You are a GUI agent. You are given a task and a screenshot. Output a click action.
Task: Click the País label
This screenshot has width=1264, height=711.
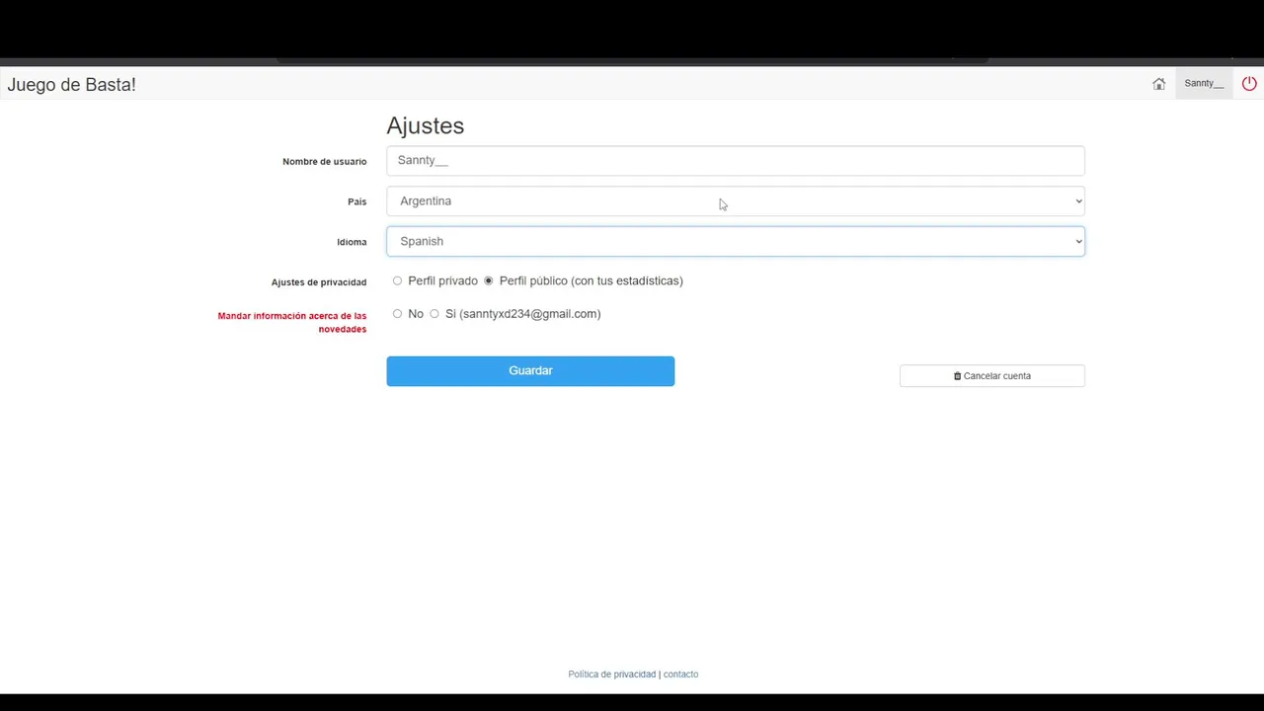click(x=357, y=201)
